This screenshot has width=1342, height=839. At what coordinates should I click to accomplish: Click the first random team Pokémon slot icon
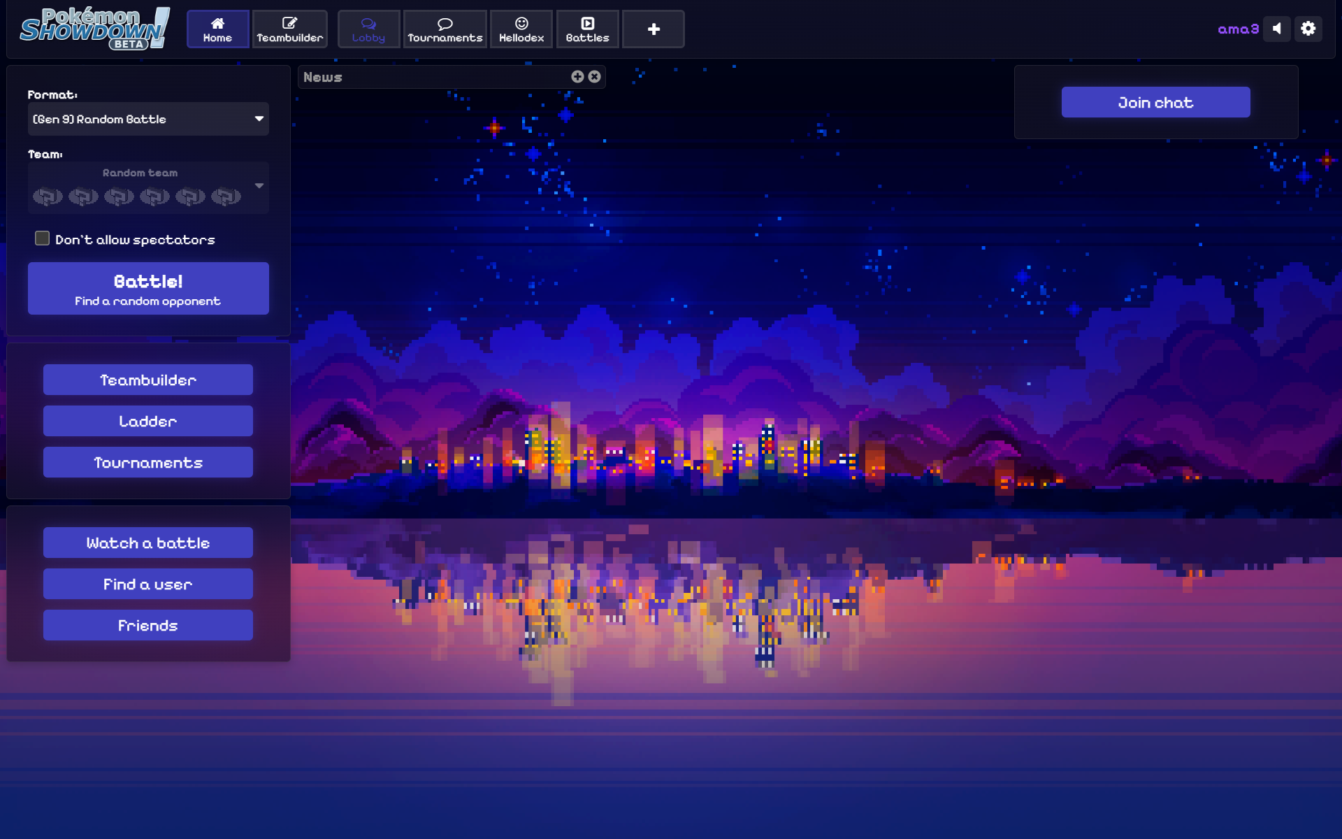[48, 196]
